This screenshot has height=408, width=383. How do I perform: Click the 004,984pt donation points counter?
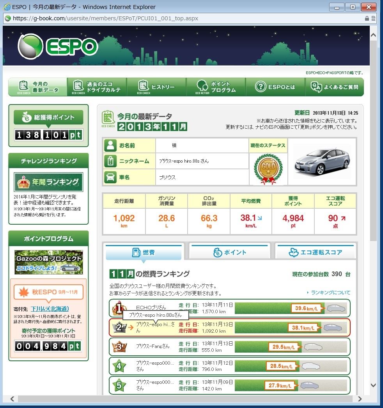pos(49,346)
